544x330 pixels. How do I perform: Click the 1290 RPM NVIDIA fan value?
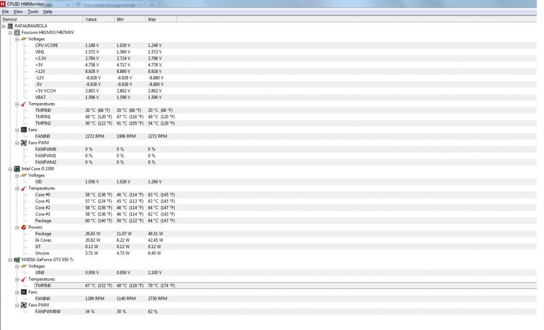point(95,299)
